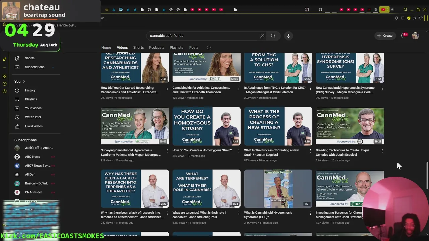Click title What Is The Process of Creating a New Strain
The height and width of the screenshot is (241, 429).
(271, 152)
